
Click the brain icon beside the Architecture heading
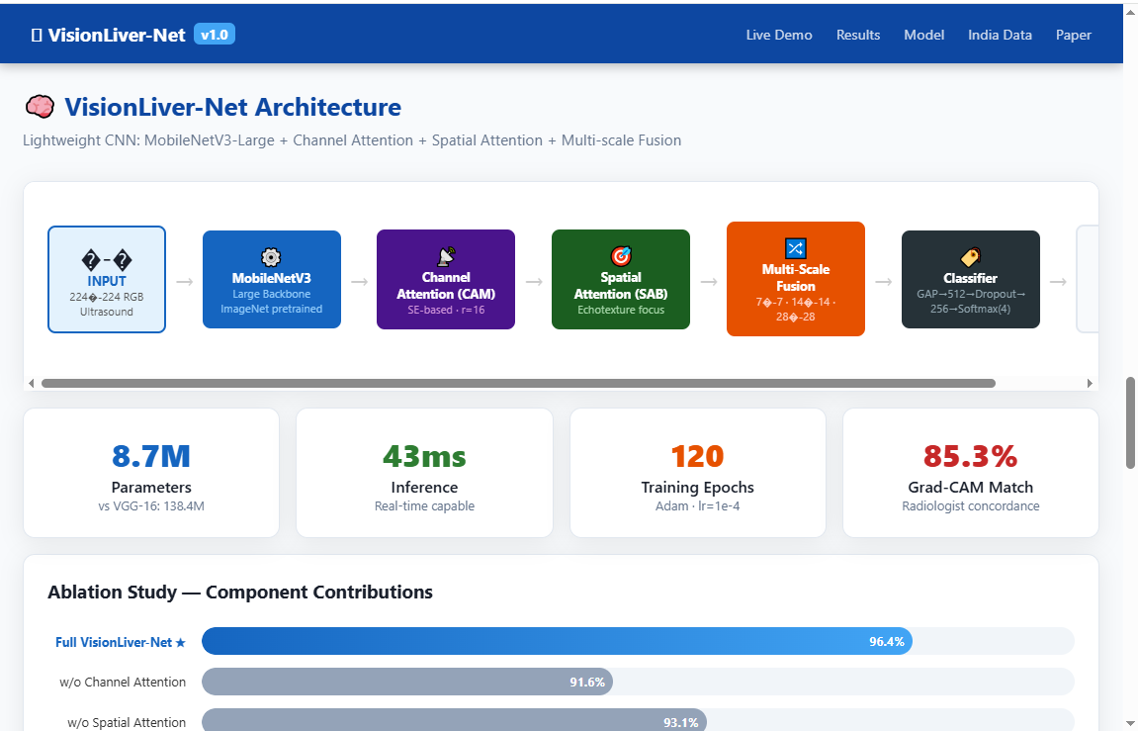[40, 107]
